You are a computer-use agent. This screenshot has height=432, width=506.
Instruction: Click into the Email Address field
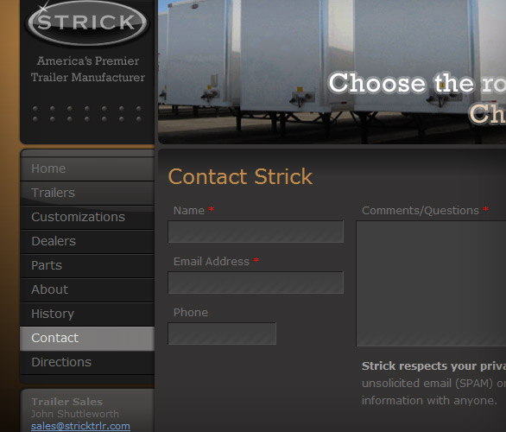(x=256, y=283)
